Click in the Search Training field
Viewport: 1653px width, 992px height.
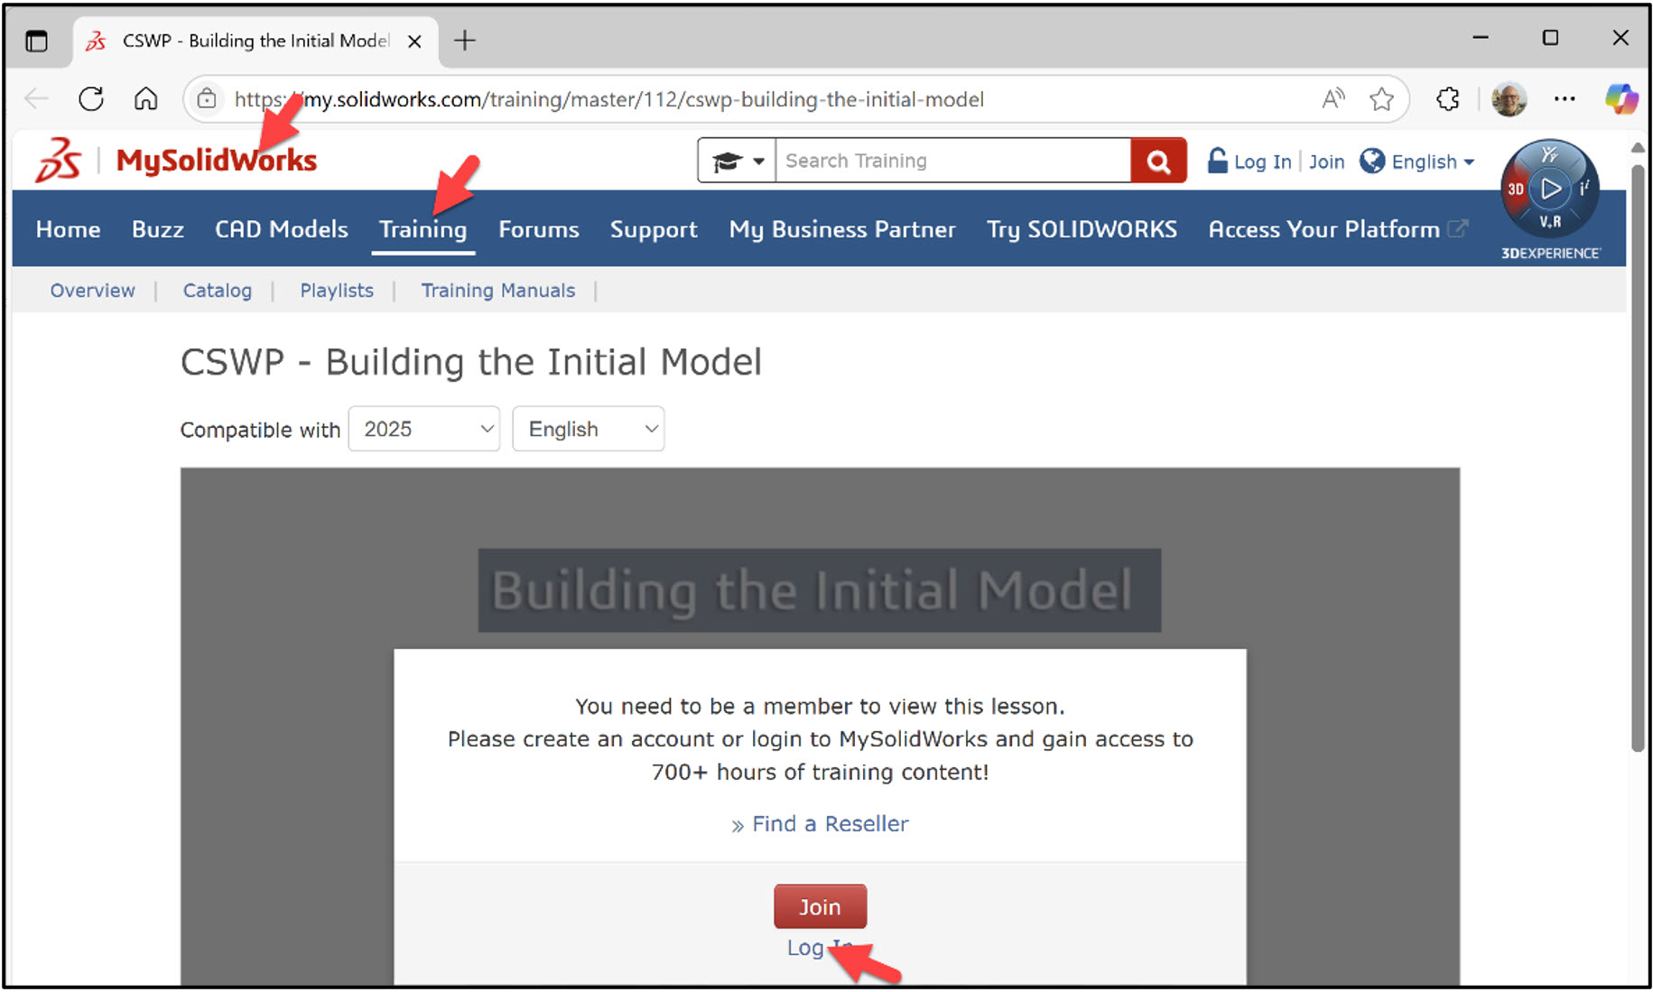tap(952, 161)
